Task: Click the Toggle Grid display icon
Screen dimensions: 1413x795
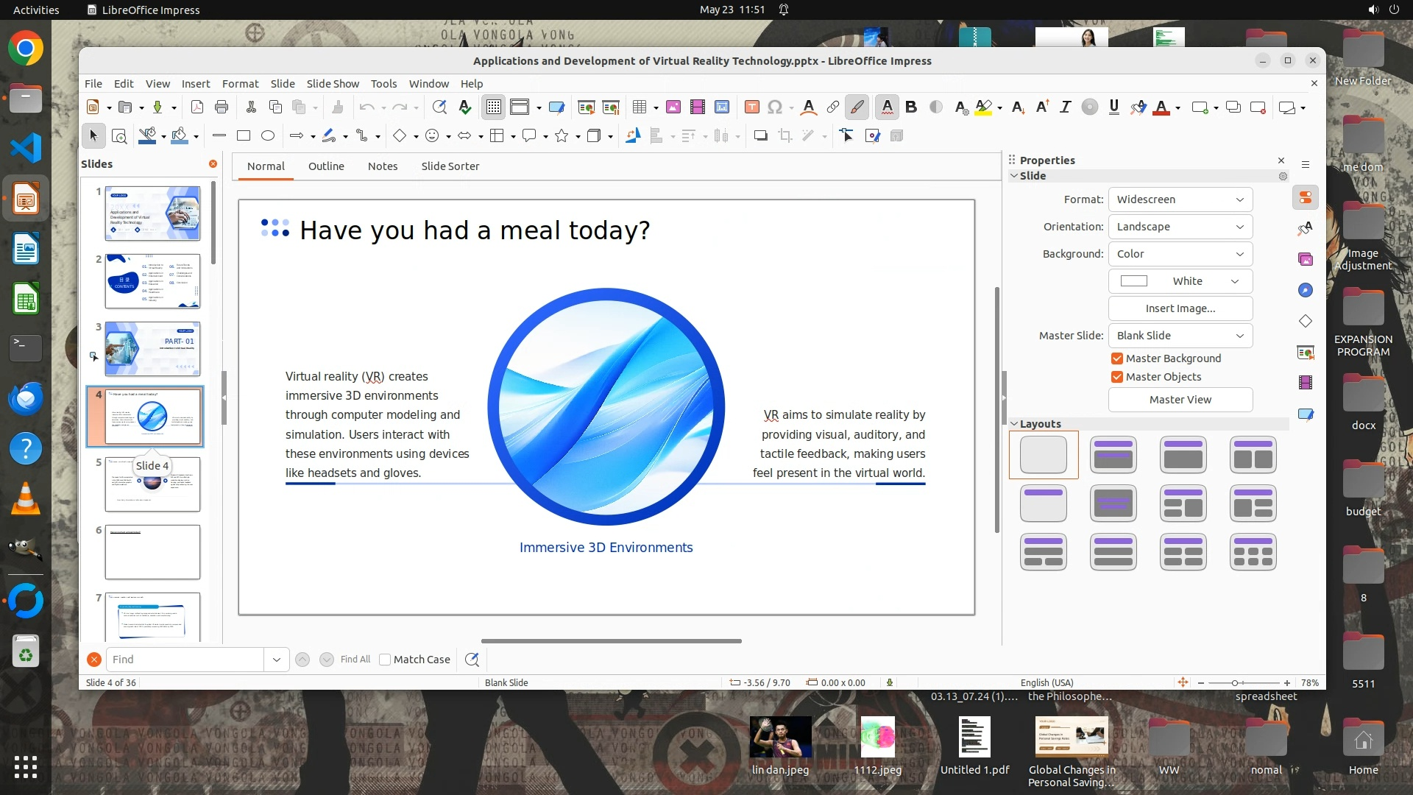Action: point(493,107)
